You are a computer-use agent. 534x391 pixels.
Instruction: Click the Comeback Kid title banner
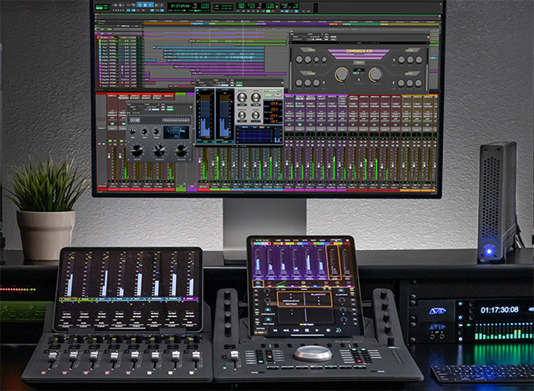point(358,53)
